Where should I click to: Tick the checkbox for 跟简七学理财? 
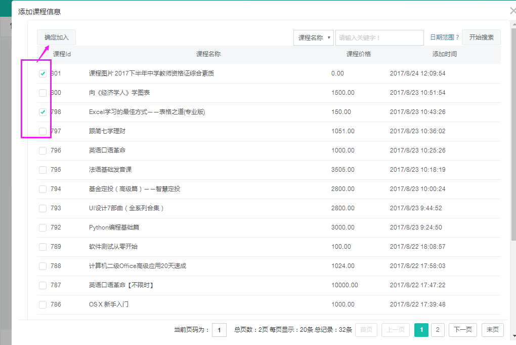click(x=43, y=131)
